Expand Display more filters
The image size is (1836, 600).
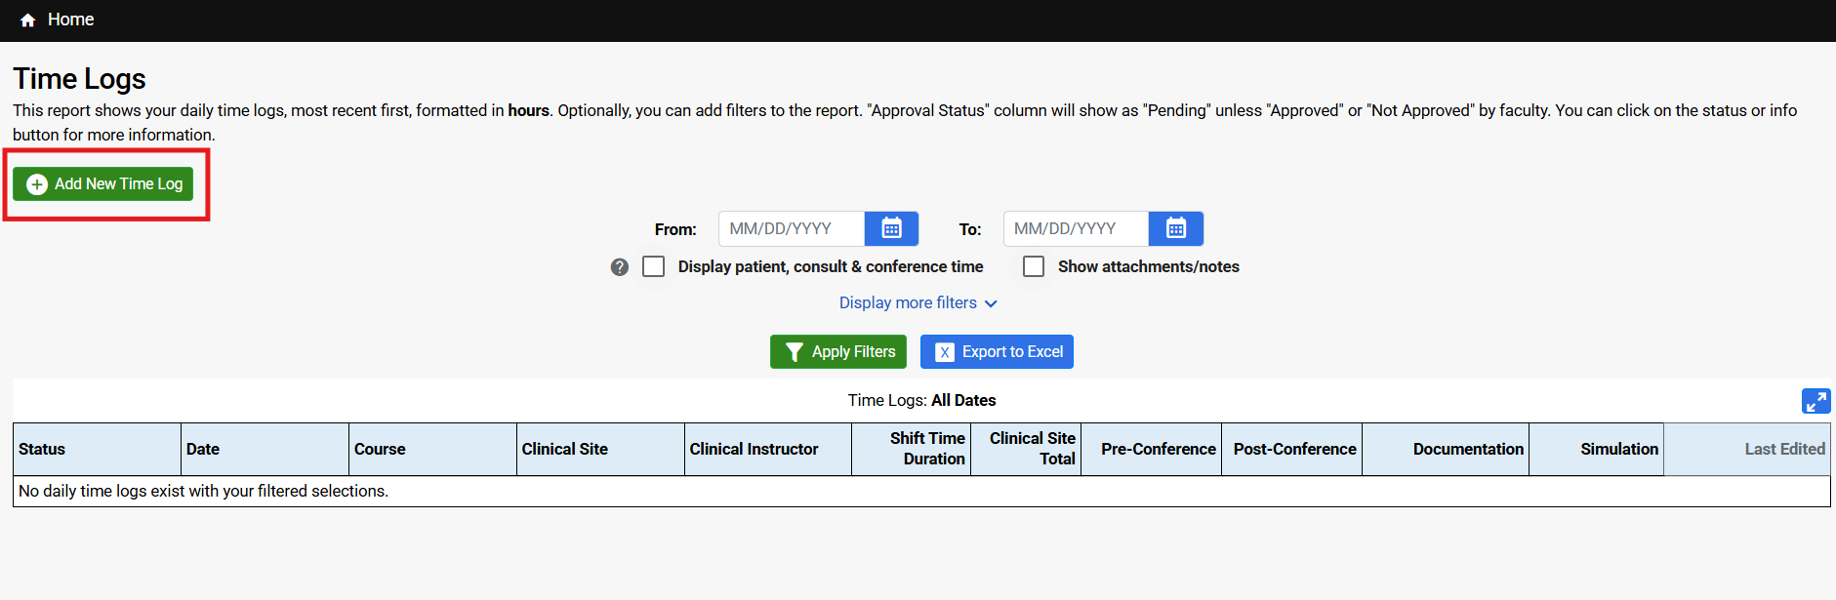point(918,302)
